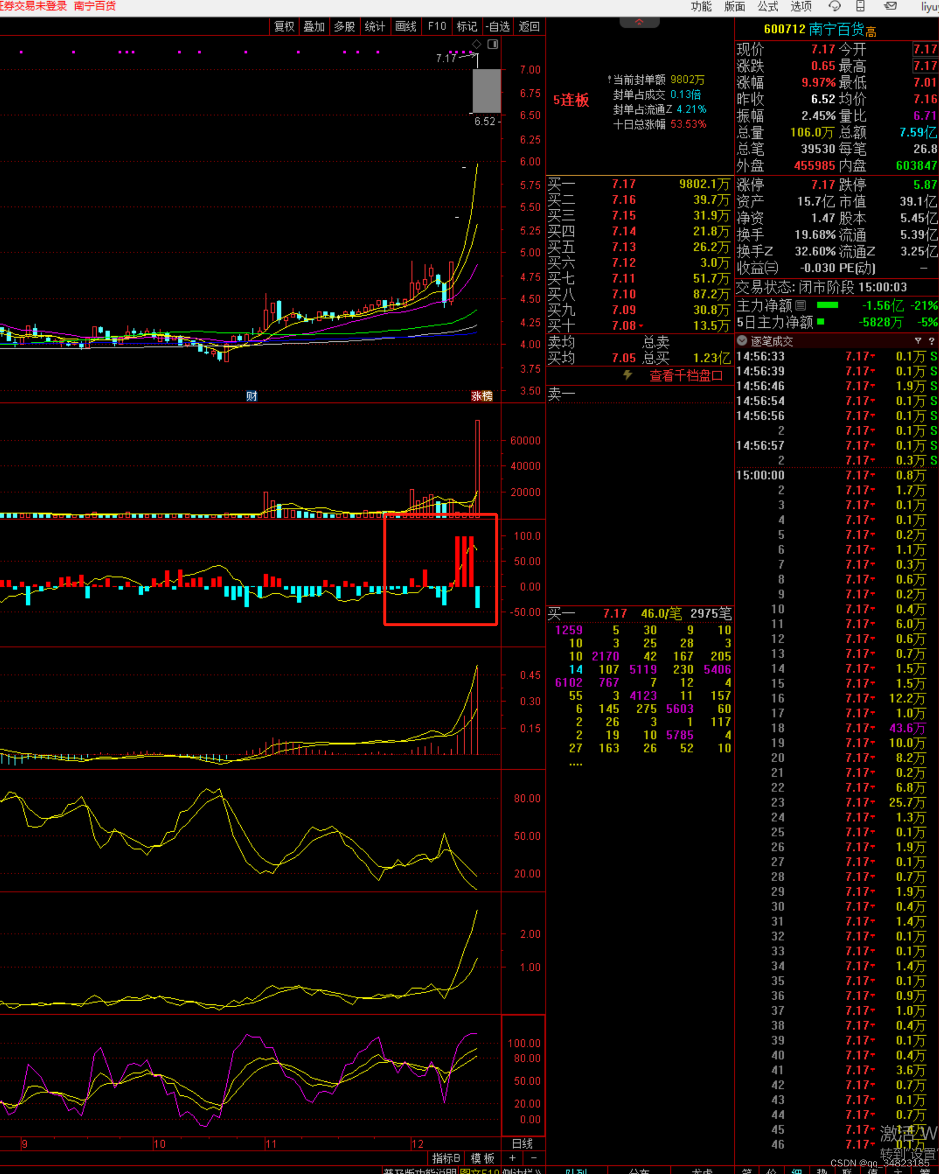Viewport: 939px width, 1174px height.
Task: Click the 十日总涨幅 53.53% text
Action: point(659,124)
